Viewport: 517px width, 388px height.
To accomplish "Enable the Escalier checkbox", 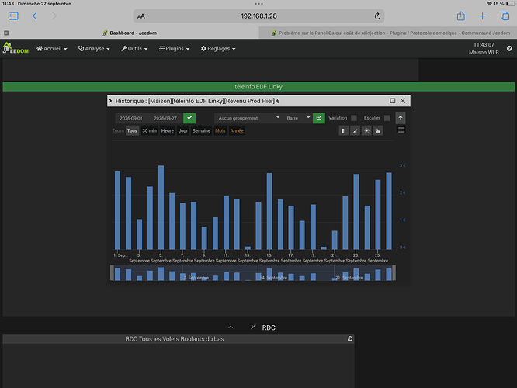I will tap(387, 118).
